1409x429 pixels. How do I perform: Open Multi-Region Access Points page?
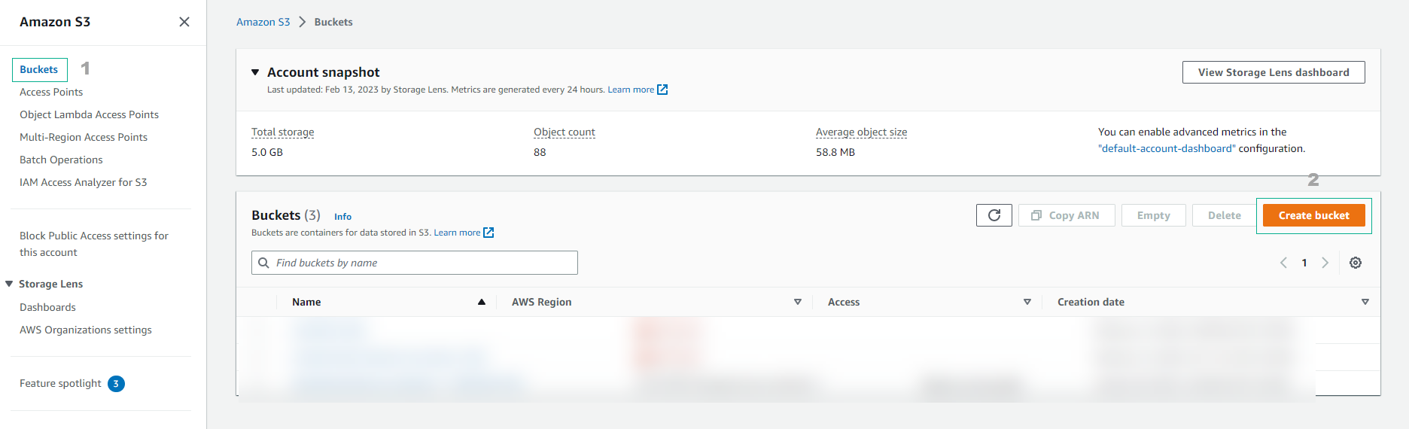pyautogui.click(x=84, y=137)
